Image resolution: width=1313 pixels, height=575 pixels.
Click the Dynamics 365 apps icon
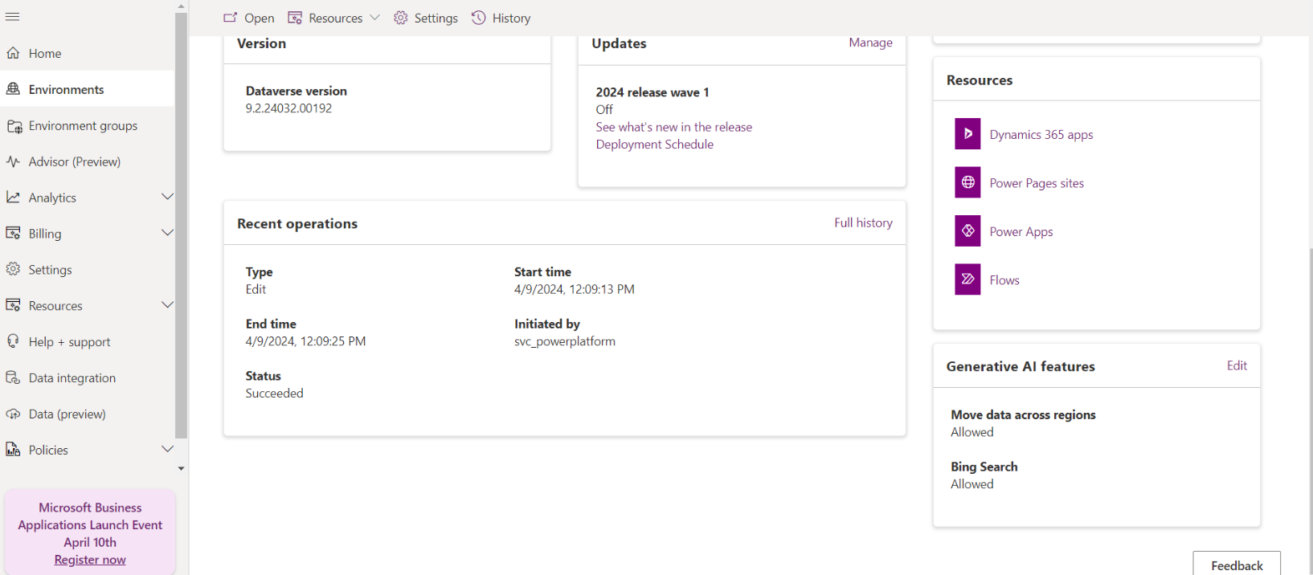point(967,134)
